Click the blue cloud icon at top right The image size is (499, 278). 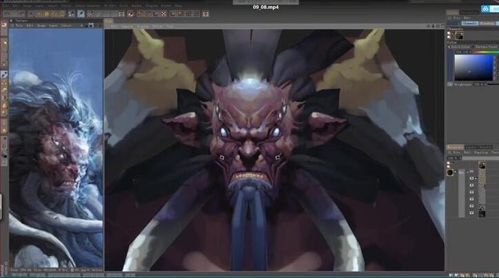486,9
